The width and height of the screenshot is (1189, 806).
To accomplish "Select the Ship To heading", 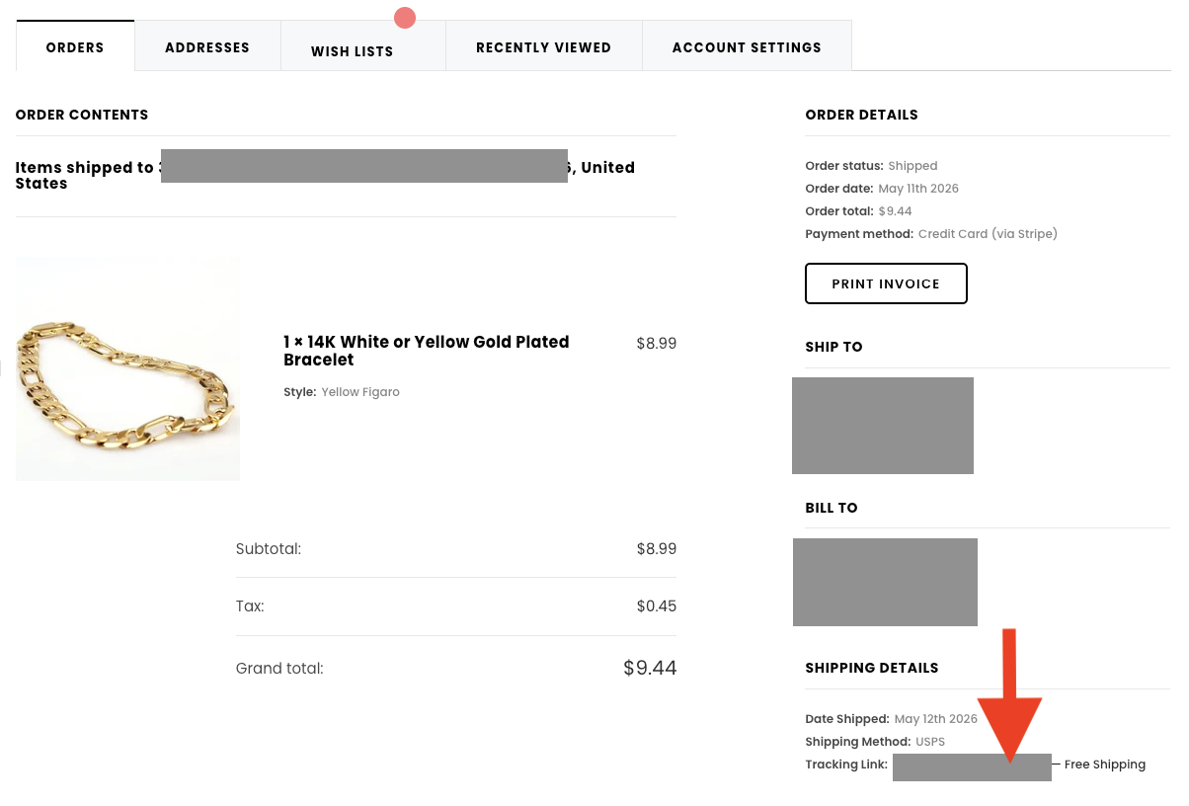I will [834, 347].
